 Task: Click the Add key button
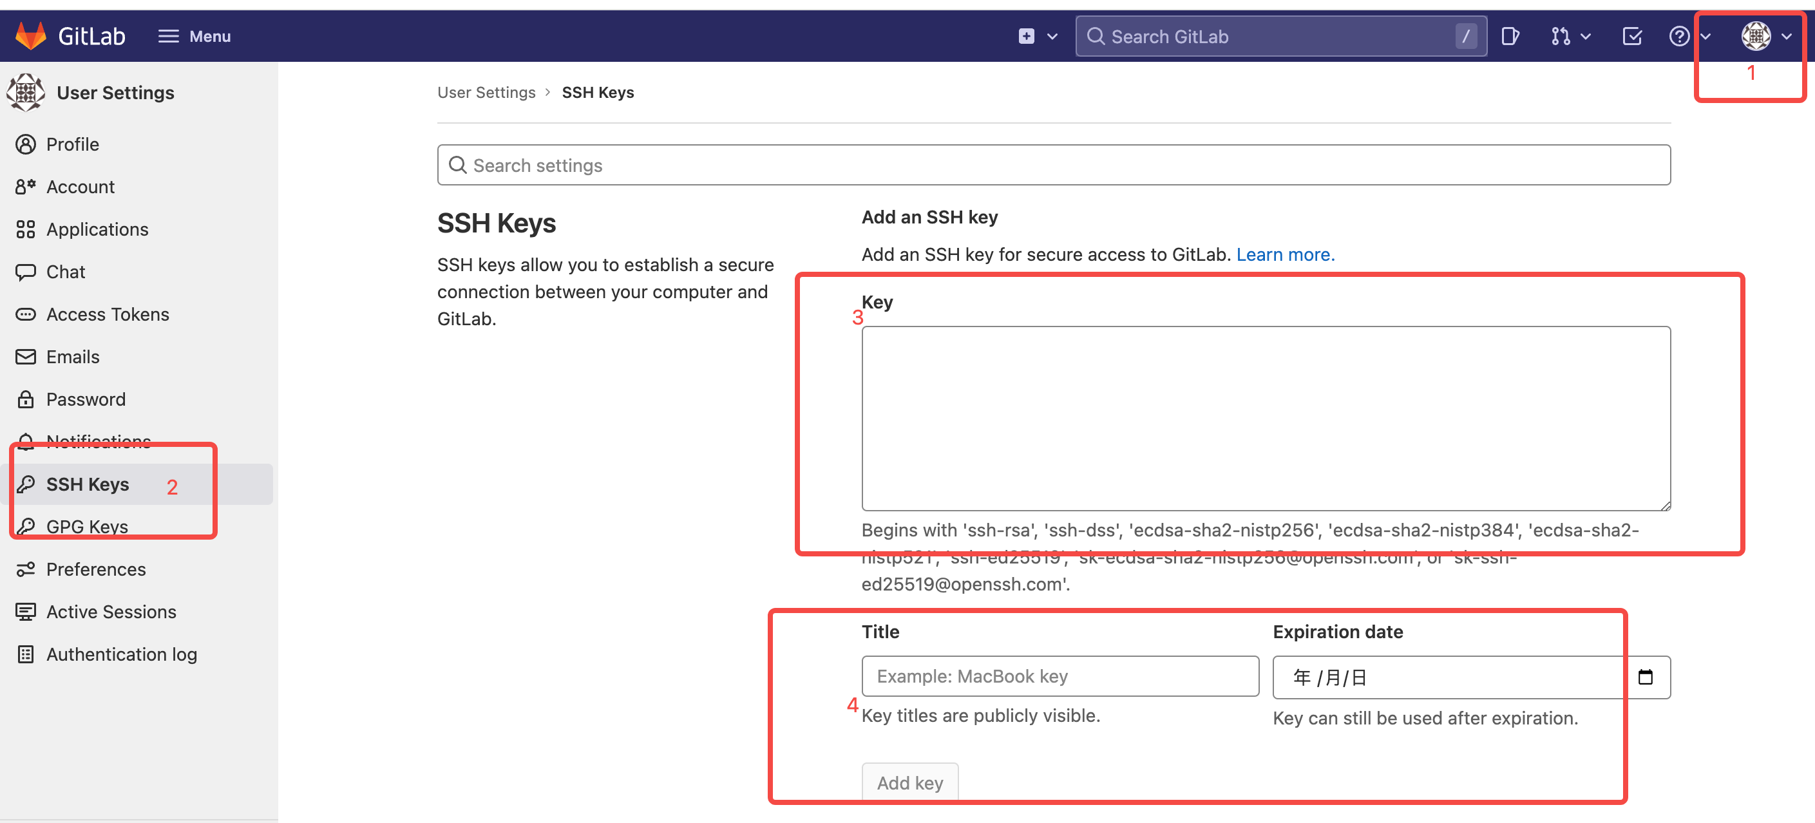(910, 782)
